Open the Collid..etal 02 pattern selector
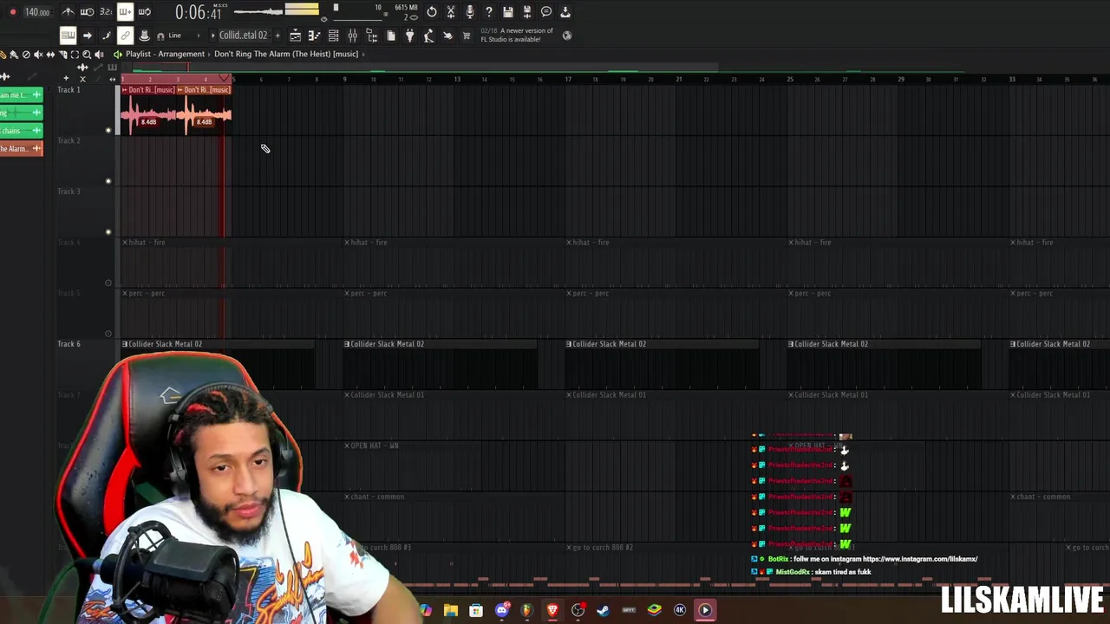The width and height of the screenshot is (1110, 624). tap(243, 36)
